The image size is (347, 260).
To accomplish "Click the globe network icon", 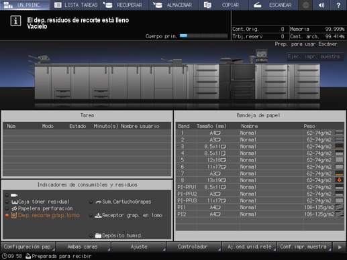I will (305, 5).
